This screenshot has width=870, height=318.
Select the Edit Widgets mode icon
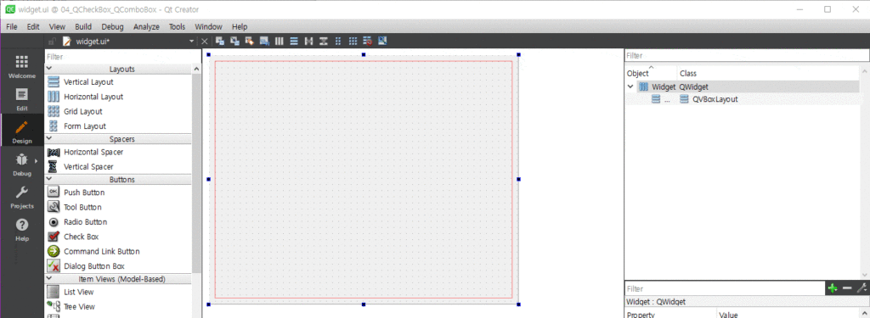click(x=220, y=41)
